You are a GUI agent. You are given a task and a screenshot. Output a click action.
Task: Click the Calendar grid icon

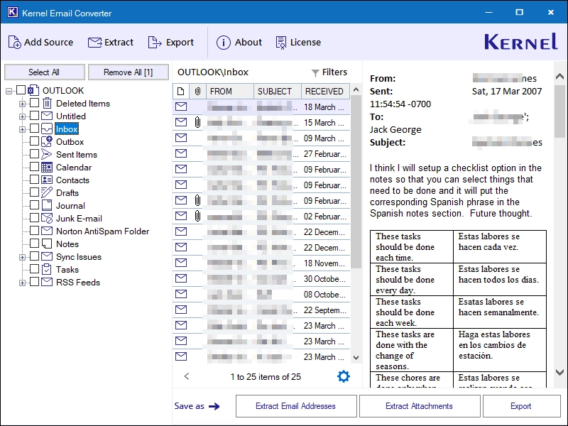pyautogui.click(x=47, y=167)
